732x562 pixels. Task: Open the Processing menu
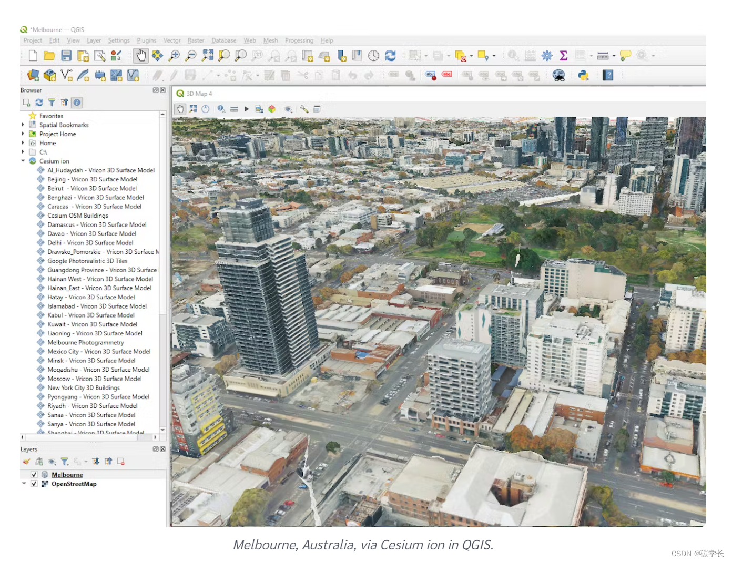click(299, 40)
